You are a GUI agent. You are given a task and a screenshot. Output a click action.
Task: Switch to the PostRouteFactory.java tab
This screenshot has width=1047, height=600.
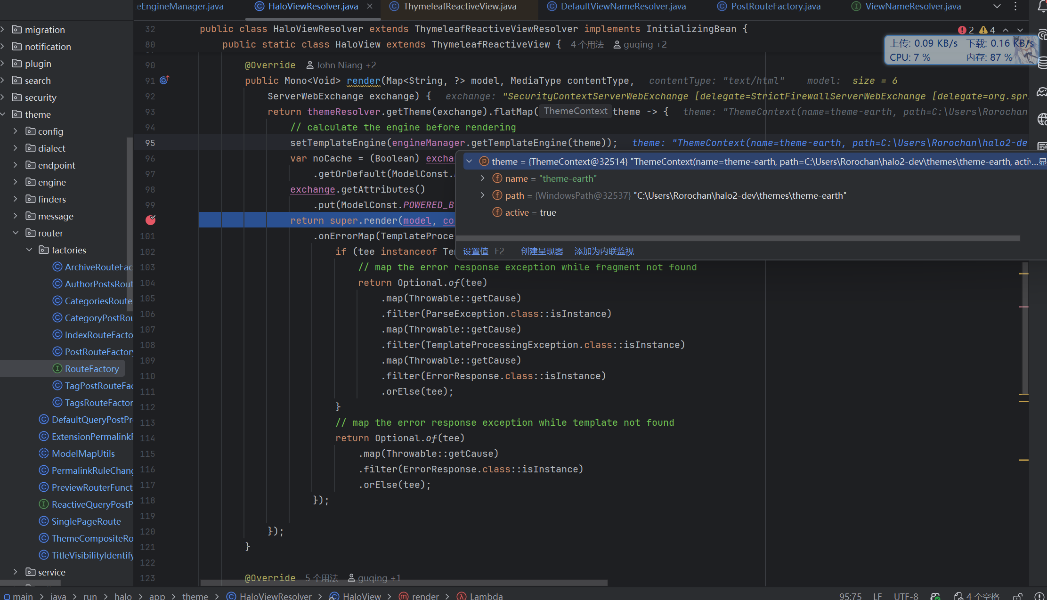[x=775, y=7]
